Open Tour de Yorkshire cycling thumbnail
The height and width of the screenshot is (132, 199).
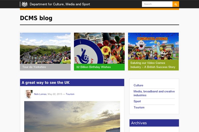pyautogui.click(x=45, y=48)
